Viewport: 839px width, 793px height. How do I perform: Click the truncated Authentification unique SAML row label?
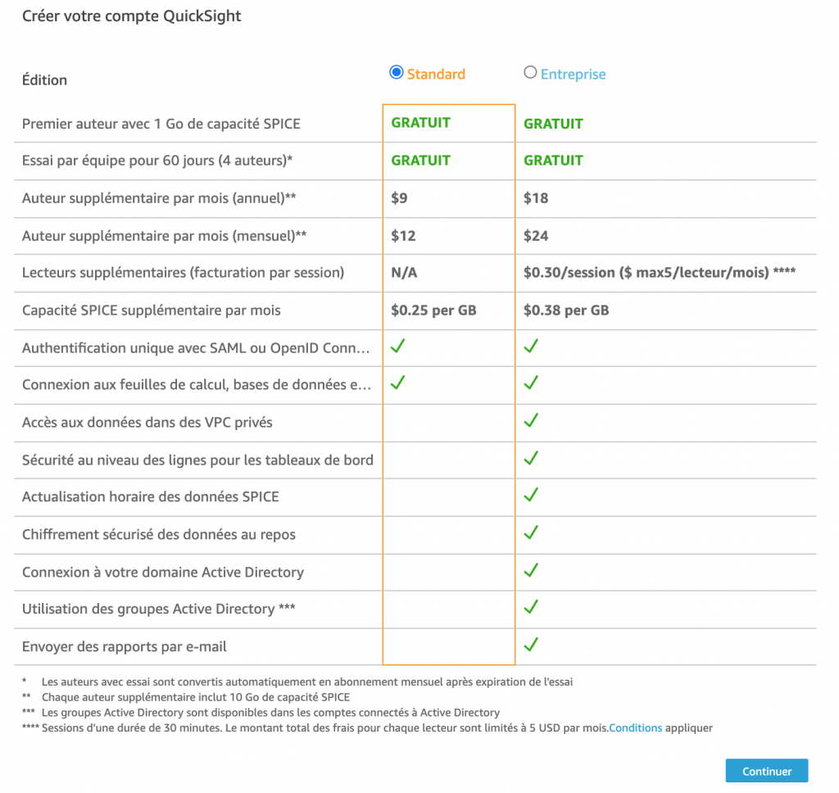tap(196, 348)
